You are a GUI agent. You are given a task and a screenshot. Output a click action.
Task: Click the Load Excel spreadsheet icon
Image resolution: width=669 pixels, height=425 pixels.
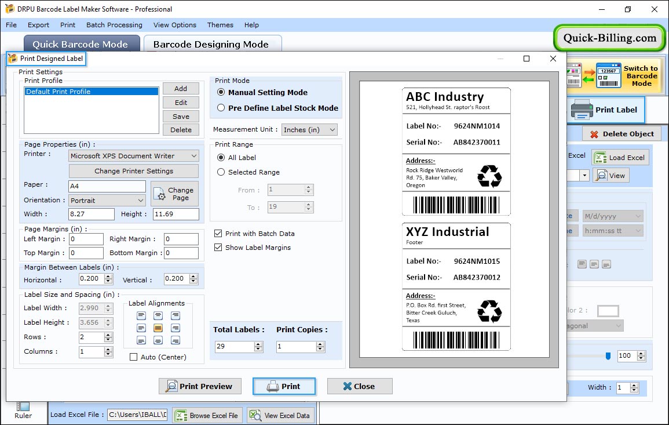[x=600, y=158]
